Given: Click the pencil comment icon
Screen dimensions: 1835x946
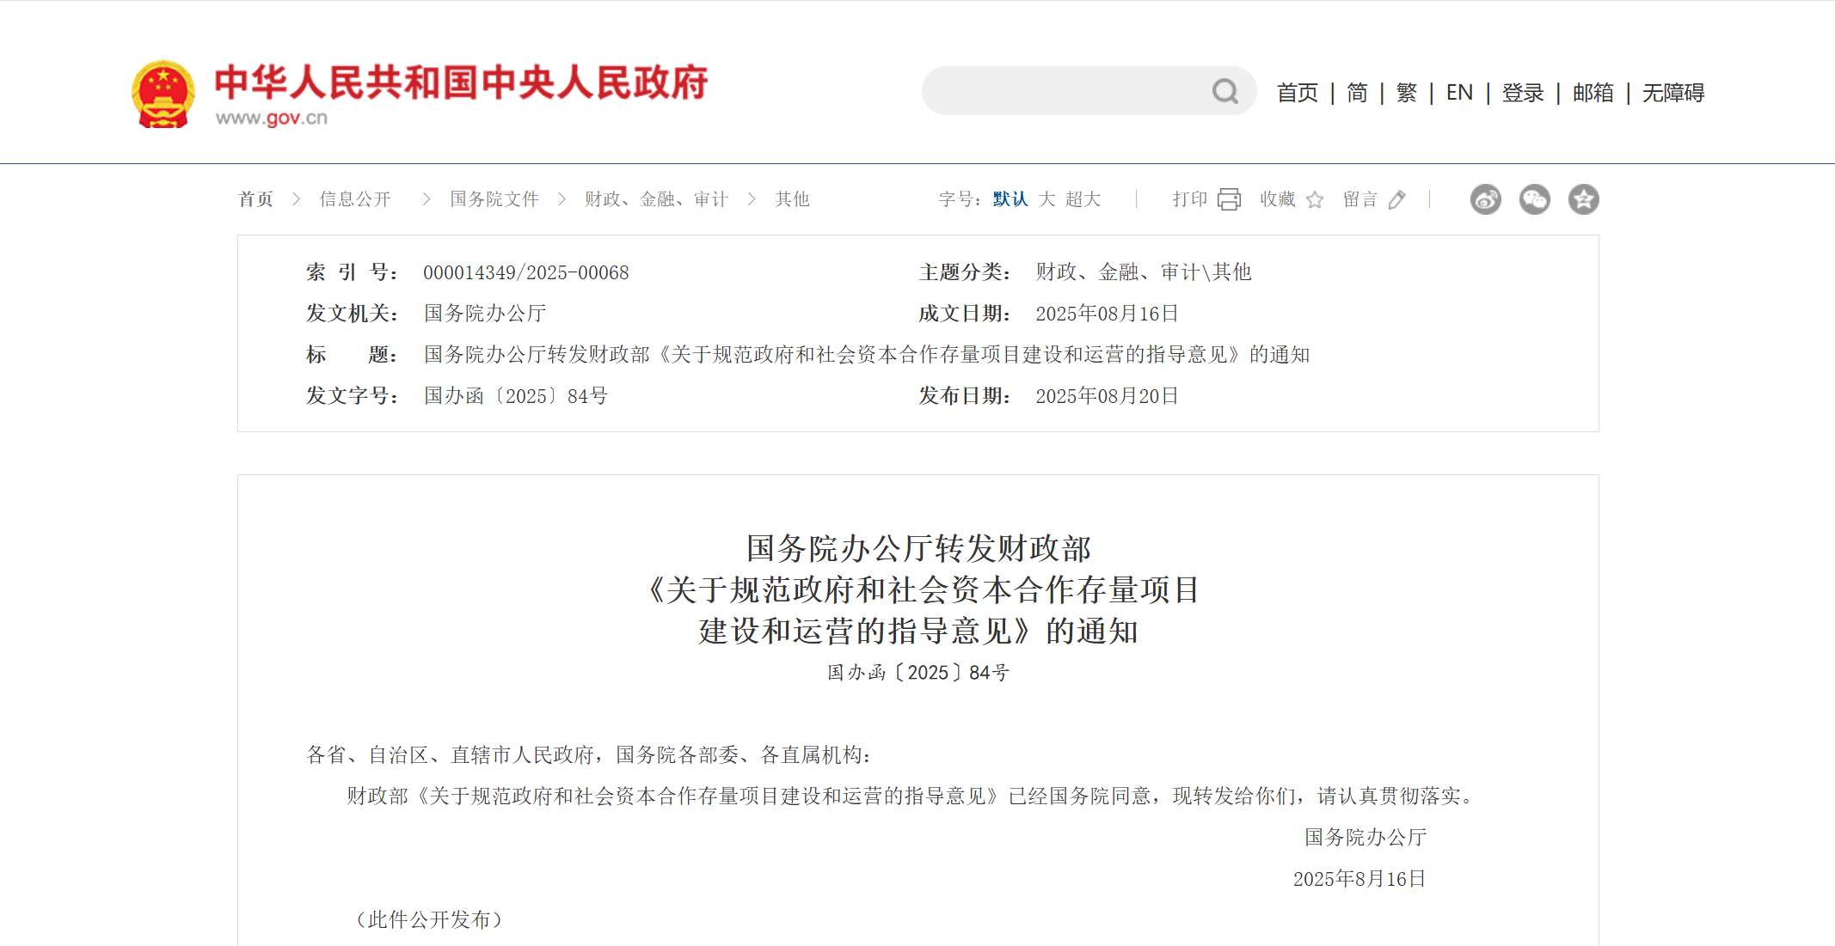Looking at the screenshot, I should tap(1397, 199).
